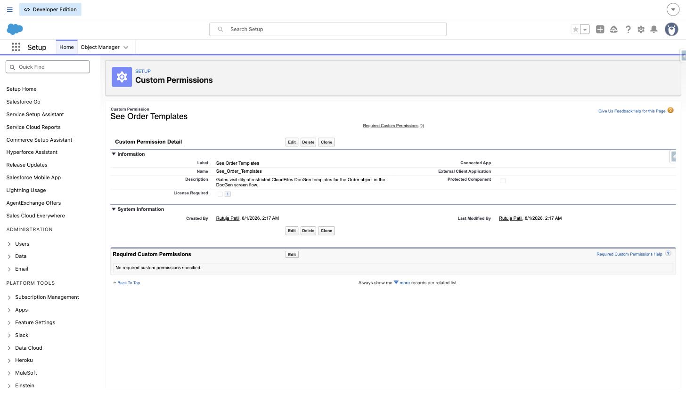Expand the Feature Settings node

pyautogui.click(x=9, y=323)
